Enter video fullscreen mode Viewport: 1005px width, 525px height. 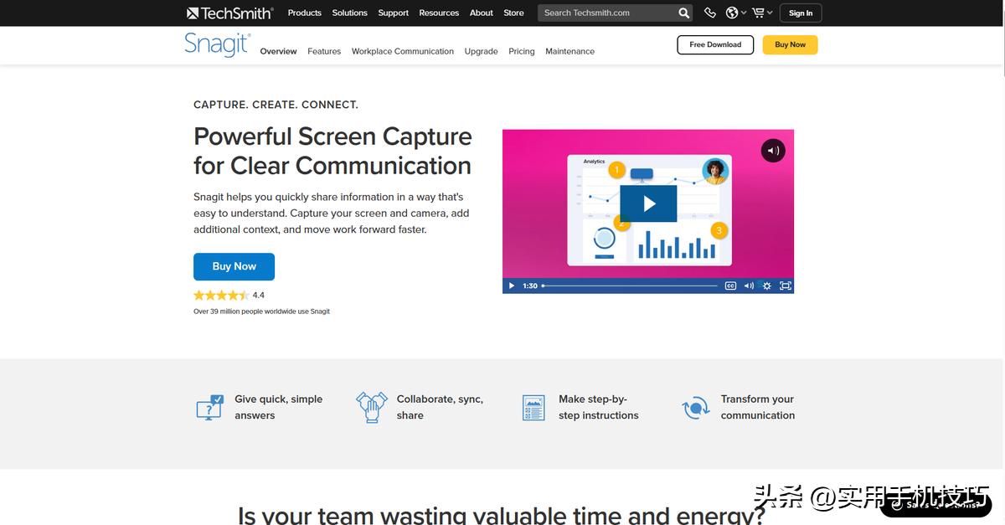[786, 286]
